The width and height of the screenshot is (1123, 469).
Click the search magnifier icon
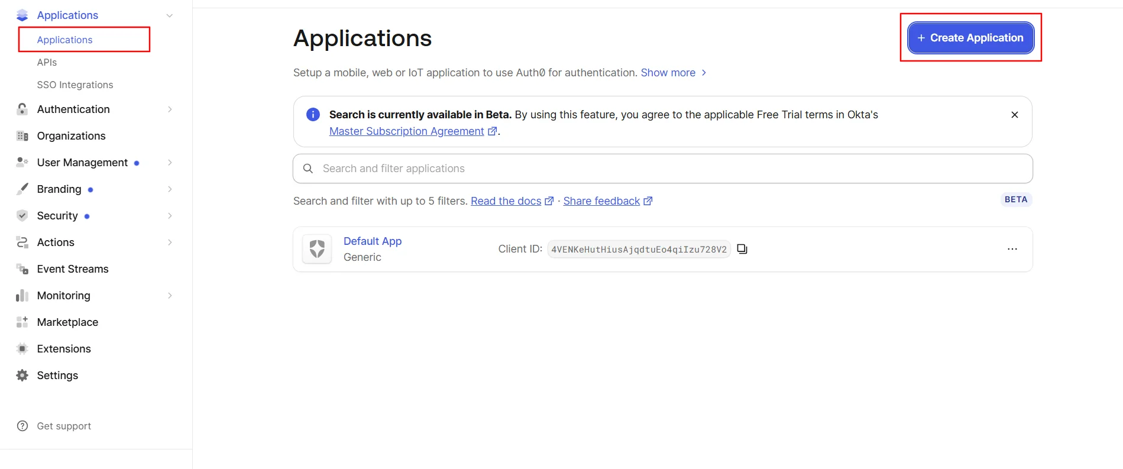[x=308, y=169]
